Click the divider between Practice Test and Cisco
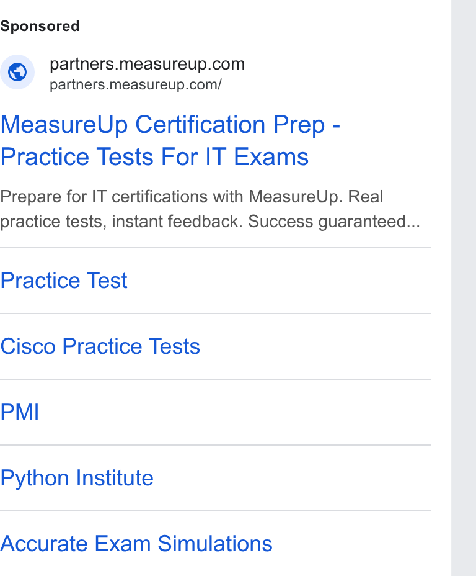476x576 pixels. pos(216,313)
